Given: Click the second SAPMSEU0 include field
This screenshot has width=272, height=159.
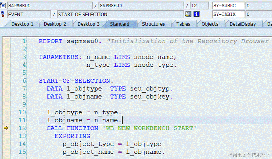Looking at the screenshot, I should tap(141, 6).
